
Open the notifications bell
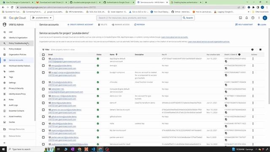(246, 18)
